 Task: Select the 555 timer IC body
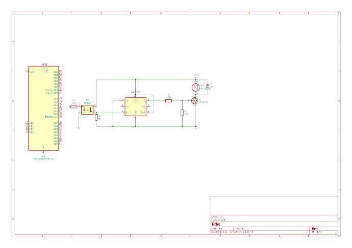(x=135, y=106)
